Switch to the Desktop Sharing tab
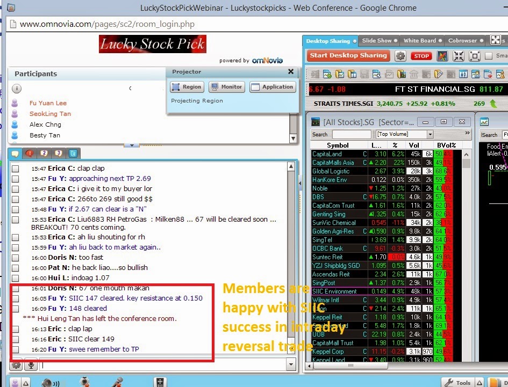Image resolution: width=508 pixels, height=387 pixels. [331, 41]
